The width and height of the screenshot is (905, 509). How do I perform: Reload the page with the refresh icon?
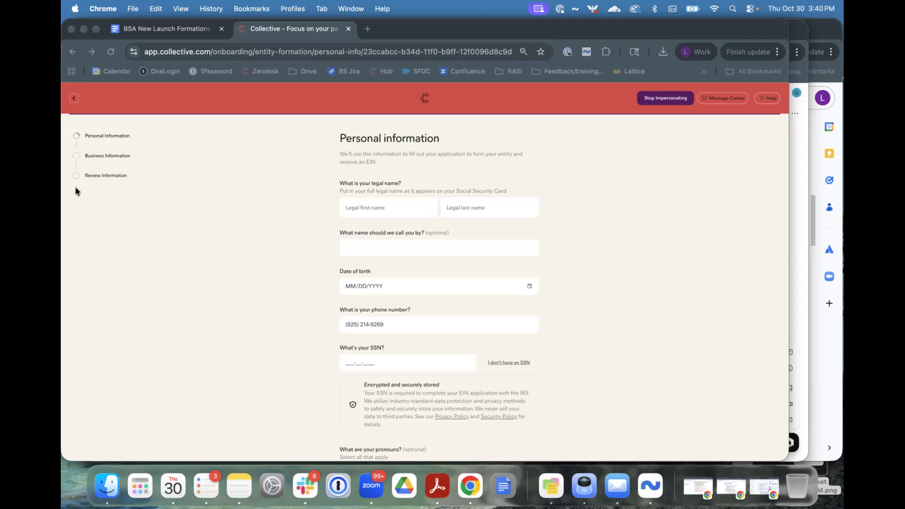click(x=111, y=52)
